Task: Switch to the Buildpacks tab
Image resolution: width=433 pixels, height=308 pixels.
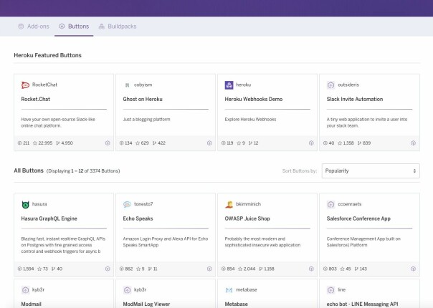Action: 118,27
